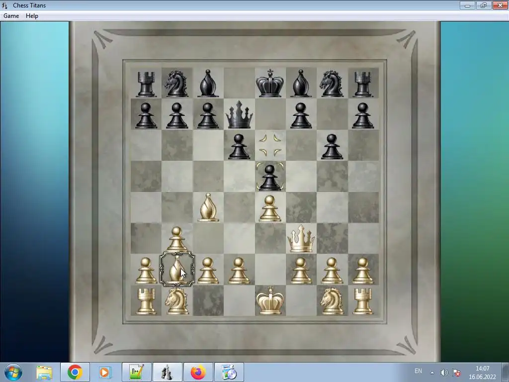Viewport: 509px width, 382px height.
Task: Open Windows Explorer from the taskbar
Action: click(44, 372)
